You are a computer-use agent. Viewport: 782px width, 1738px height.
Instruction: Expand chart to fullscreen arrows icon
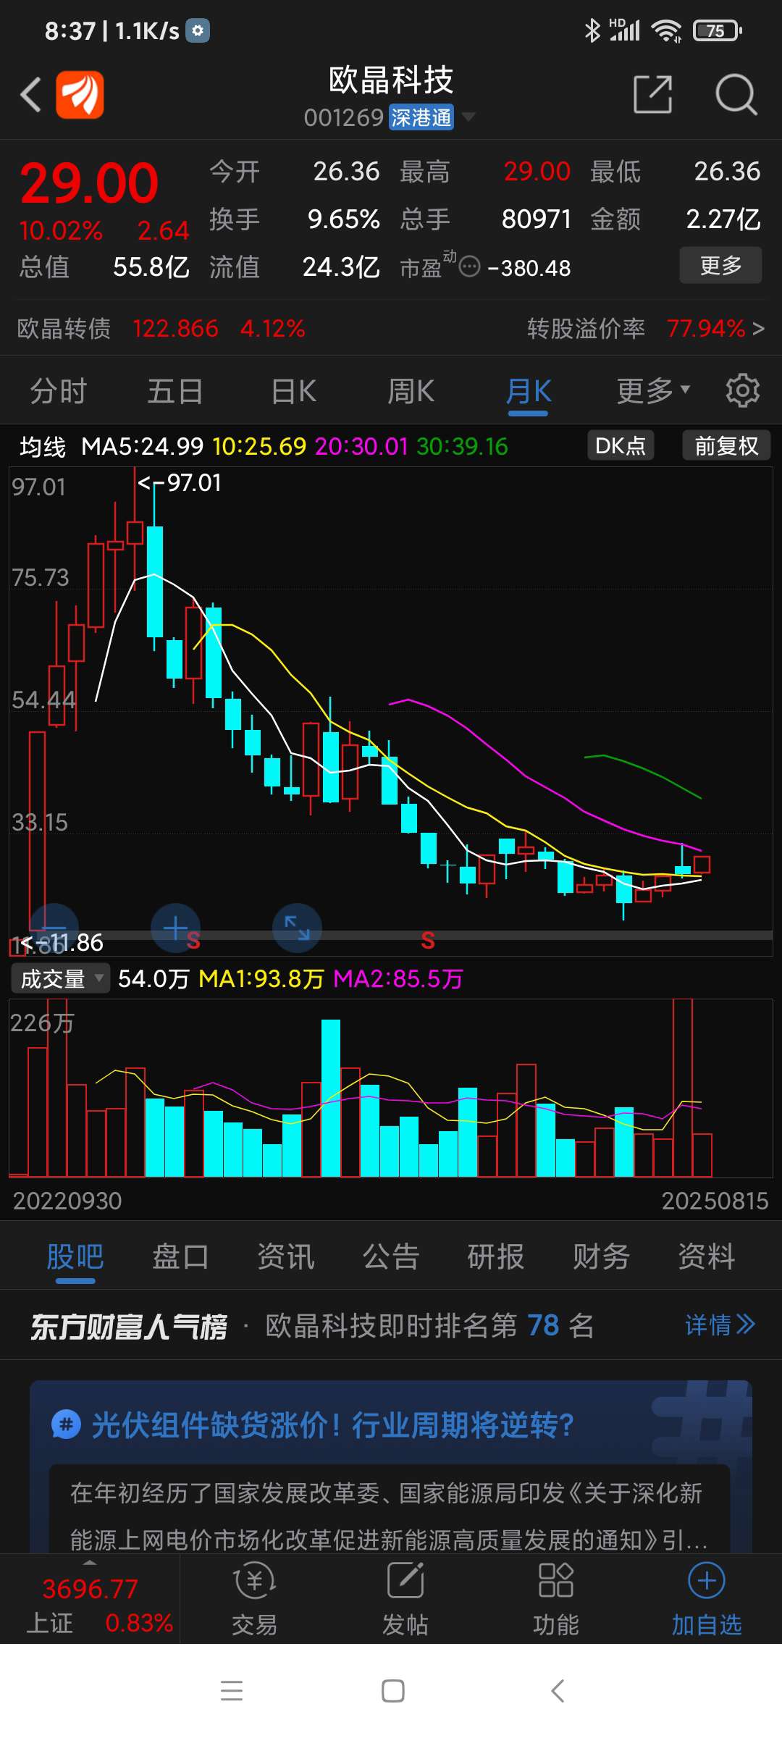point(297,928)
